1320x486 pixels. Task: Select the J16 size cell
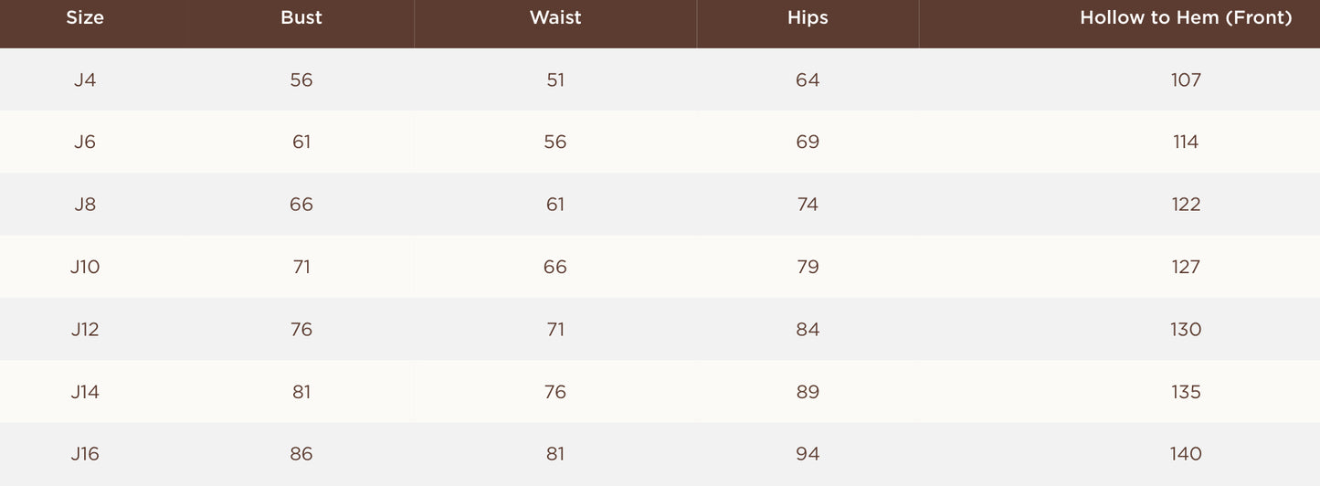point(85,454)
